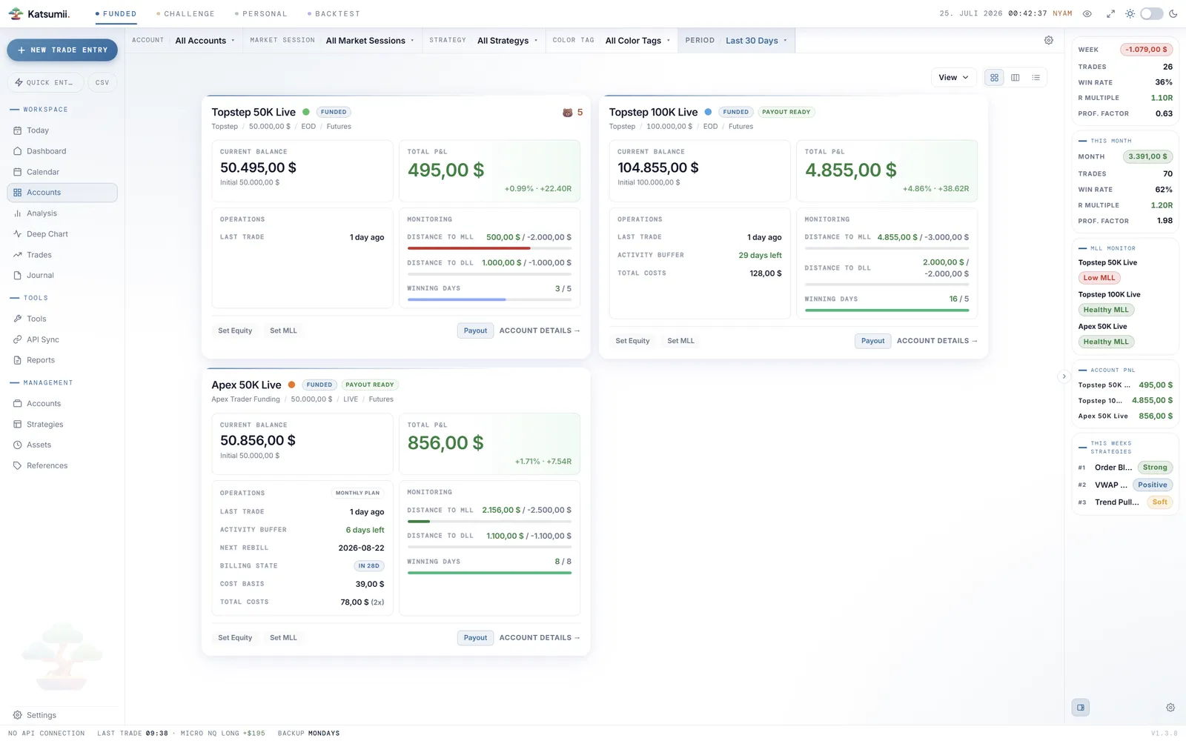Viewport: 1186px width, 741px height.
Task: Click Payout on Topstep 50K Live
Action: 475,330
